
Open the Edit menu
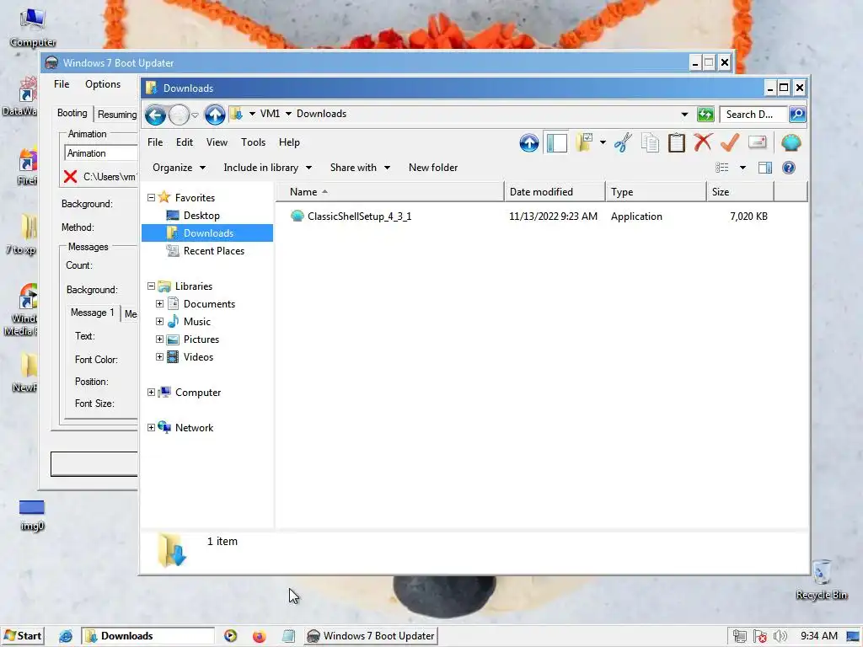(x=185, y=142)
